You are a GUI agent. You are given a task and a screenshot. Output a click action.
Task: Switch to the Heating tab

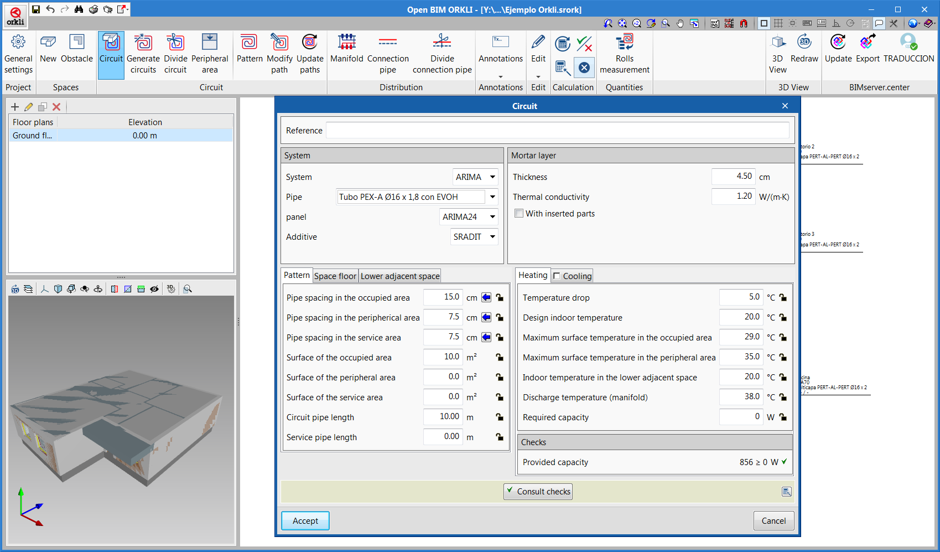click(532, 275)
